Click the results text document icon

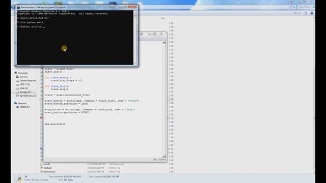tap(42, 164)
